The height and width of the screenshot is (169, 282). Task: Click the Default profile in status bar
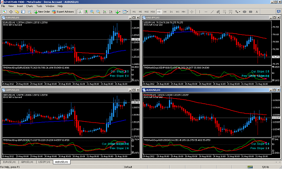pyautogui.click(x=128, y=167)
